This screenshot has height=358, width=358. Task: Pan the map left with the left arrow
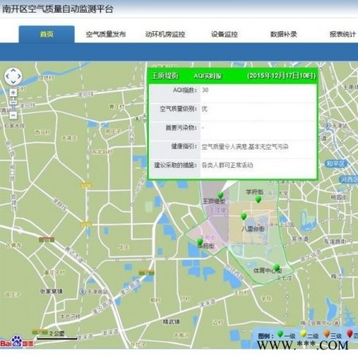(x=7, y=76)
